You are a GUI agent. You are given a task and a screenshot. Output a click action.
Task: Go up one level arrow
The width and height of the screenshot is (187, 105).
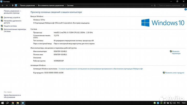click(13, 5)
